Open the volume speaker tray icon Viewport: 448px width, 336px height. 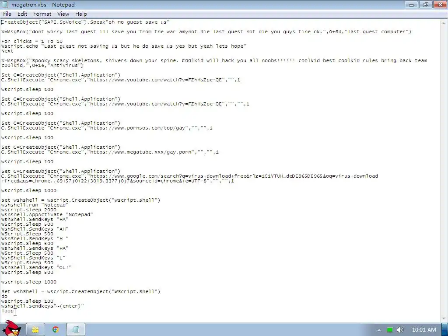[400, 330]
